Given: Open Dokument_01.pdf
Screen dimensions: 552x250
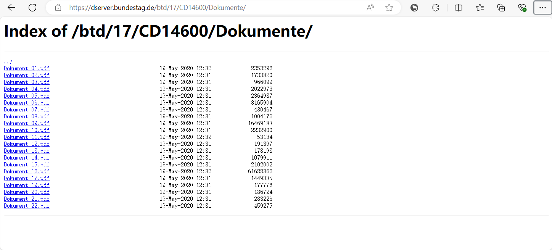Looking at the screenshot, I should (26, 68).
